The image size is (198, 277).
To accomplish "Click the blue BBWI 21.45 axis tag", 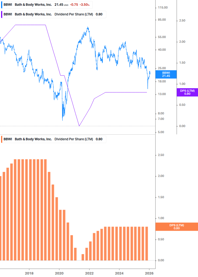I will pos(166,74).
